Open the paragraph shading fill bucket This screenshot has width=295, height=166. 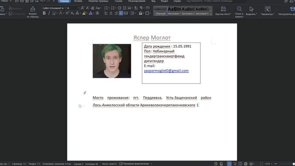click(x=141, y=13)
